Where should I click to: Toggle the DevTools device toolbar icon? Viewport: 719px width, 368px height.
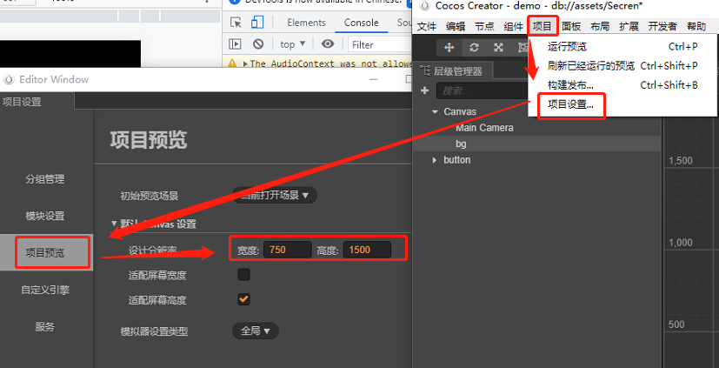click(x=257, y=23)
